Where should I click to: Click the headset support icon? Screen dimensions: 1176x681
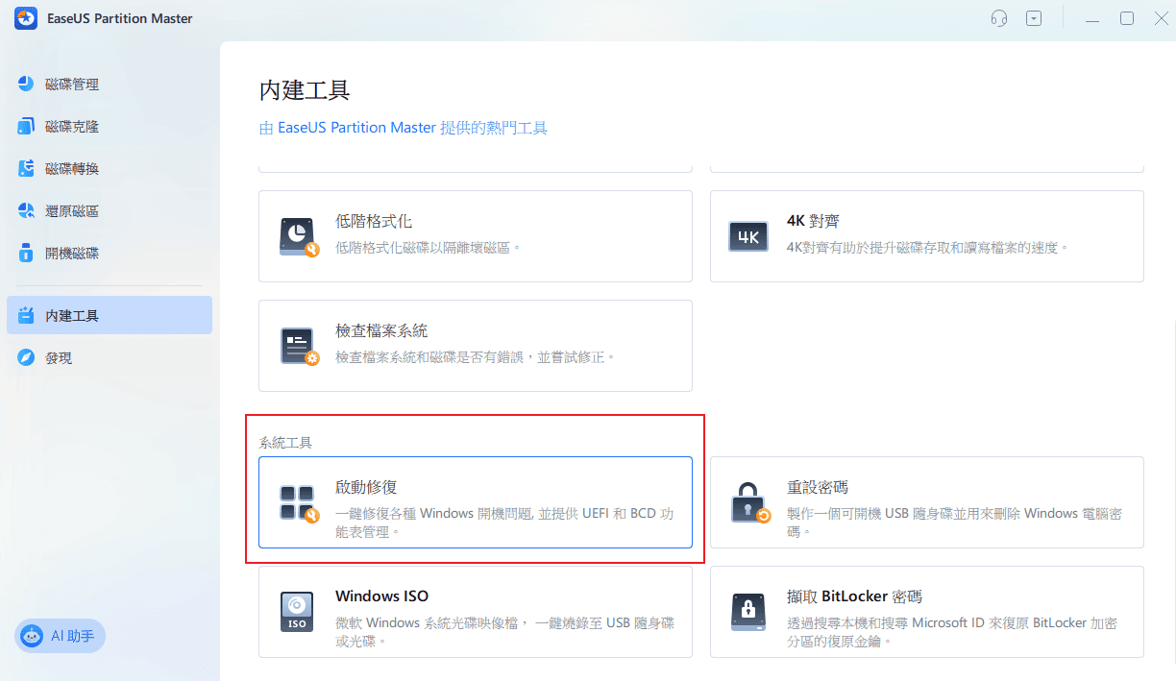tap(999, 19)
